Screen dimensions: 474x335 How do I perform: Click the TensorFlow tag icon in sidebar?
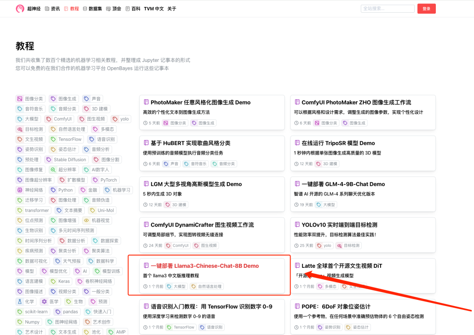tap(53, 139)
